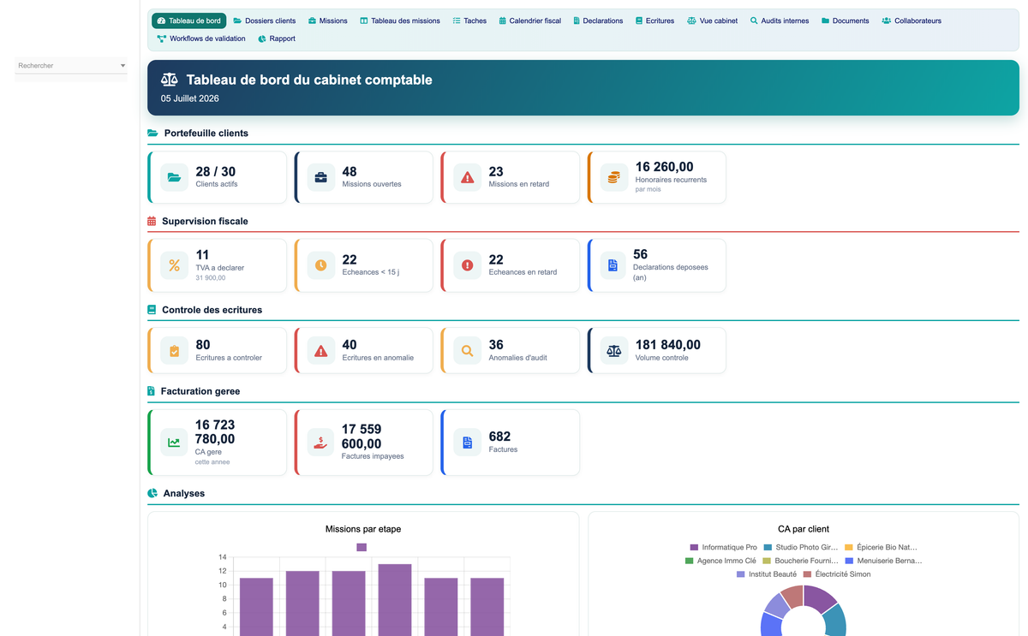Toggle Studio Photo Gir... legend entry
This screenshot has width=1028, height=636.
(x=801, y=547)
